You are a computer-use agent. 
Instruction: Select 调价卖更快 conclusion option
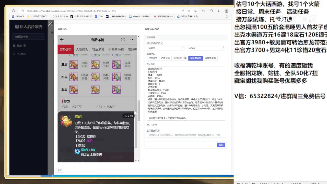coord(196,58)
